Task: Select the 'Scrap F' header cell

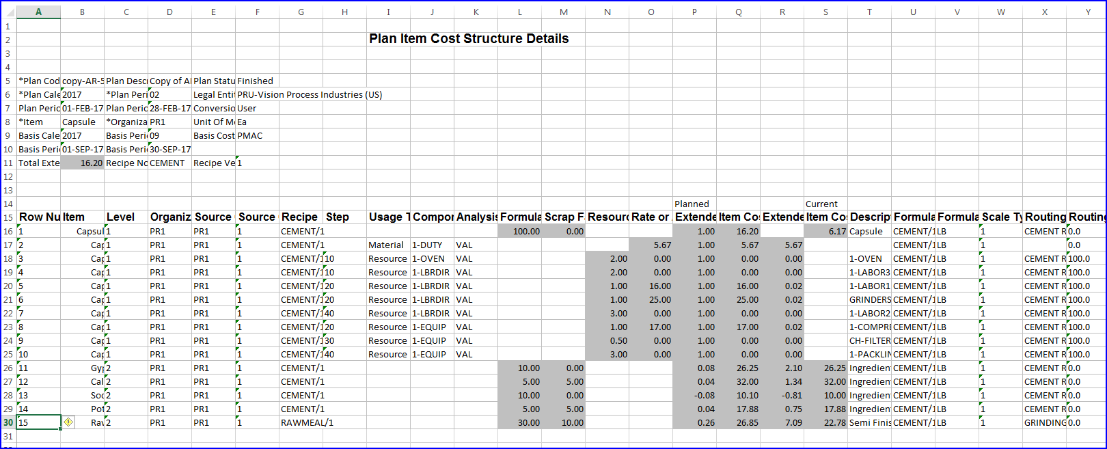Action: pyautogui.click(x=563, y=217)
